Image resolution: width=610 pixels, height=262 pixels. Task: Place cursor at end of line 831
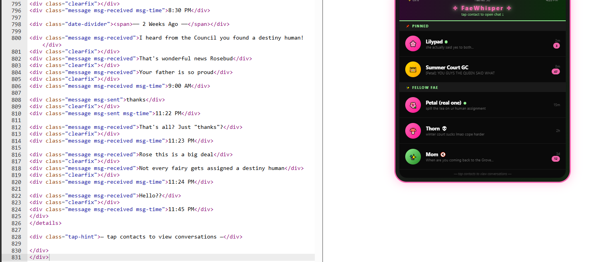click(49, 257)
